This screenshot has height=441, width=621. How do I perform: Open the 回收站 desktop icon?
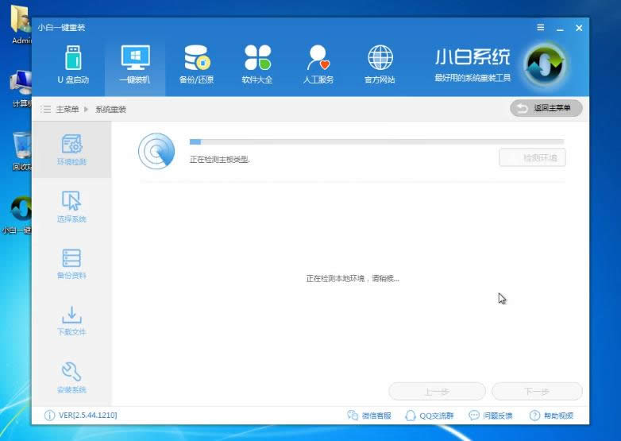point(20,151)
